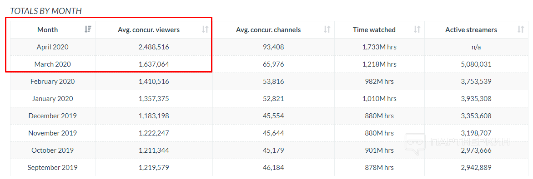Sort by Avg. concur. channels arrows icon
The width and height of the screenshot is (533, 179).
[327, 29]
